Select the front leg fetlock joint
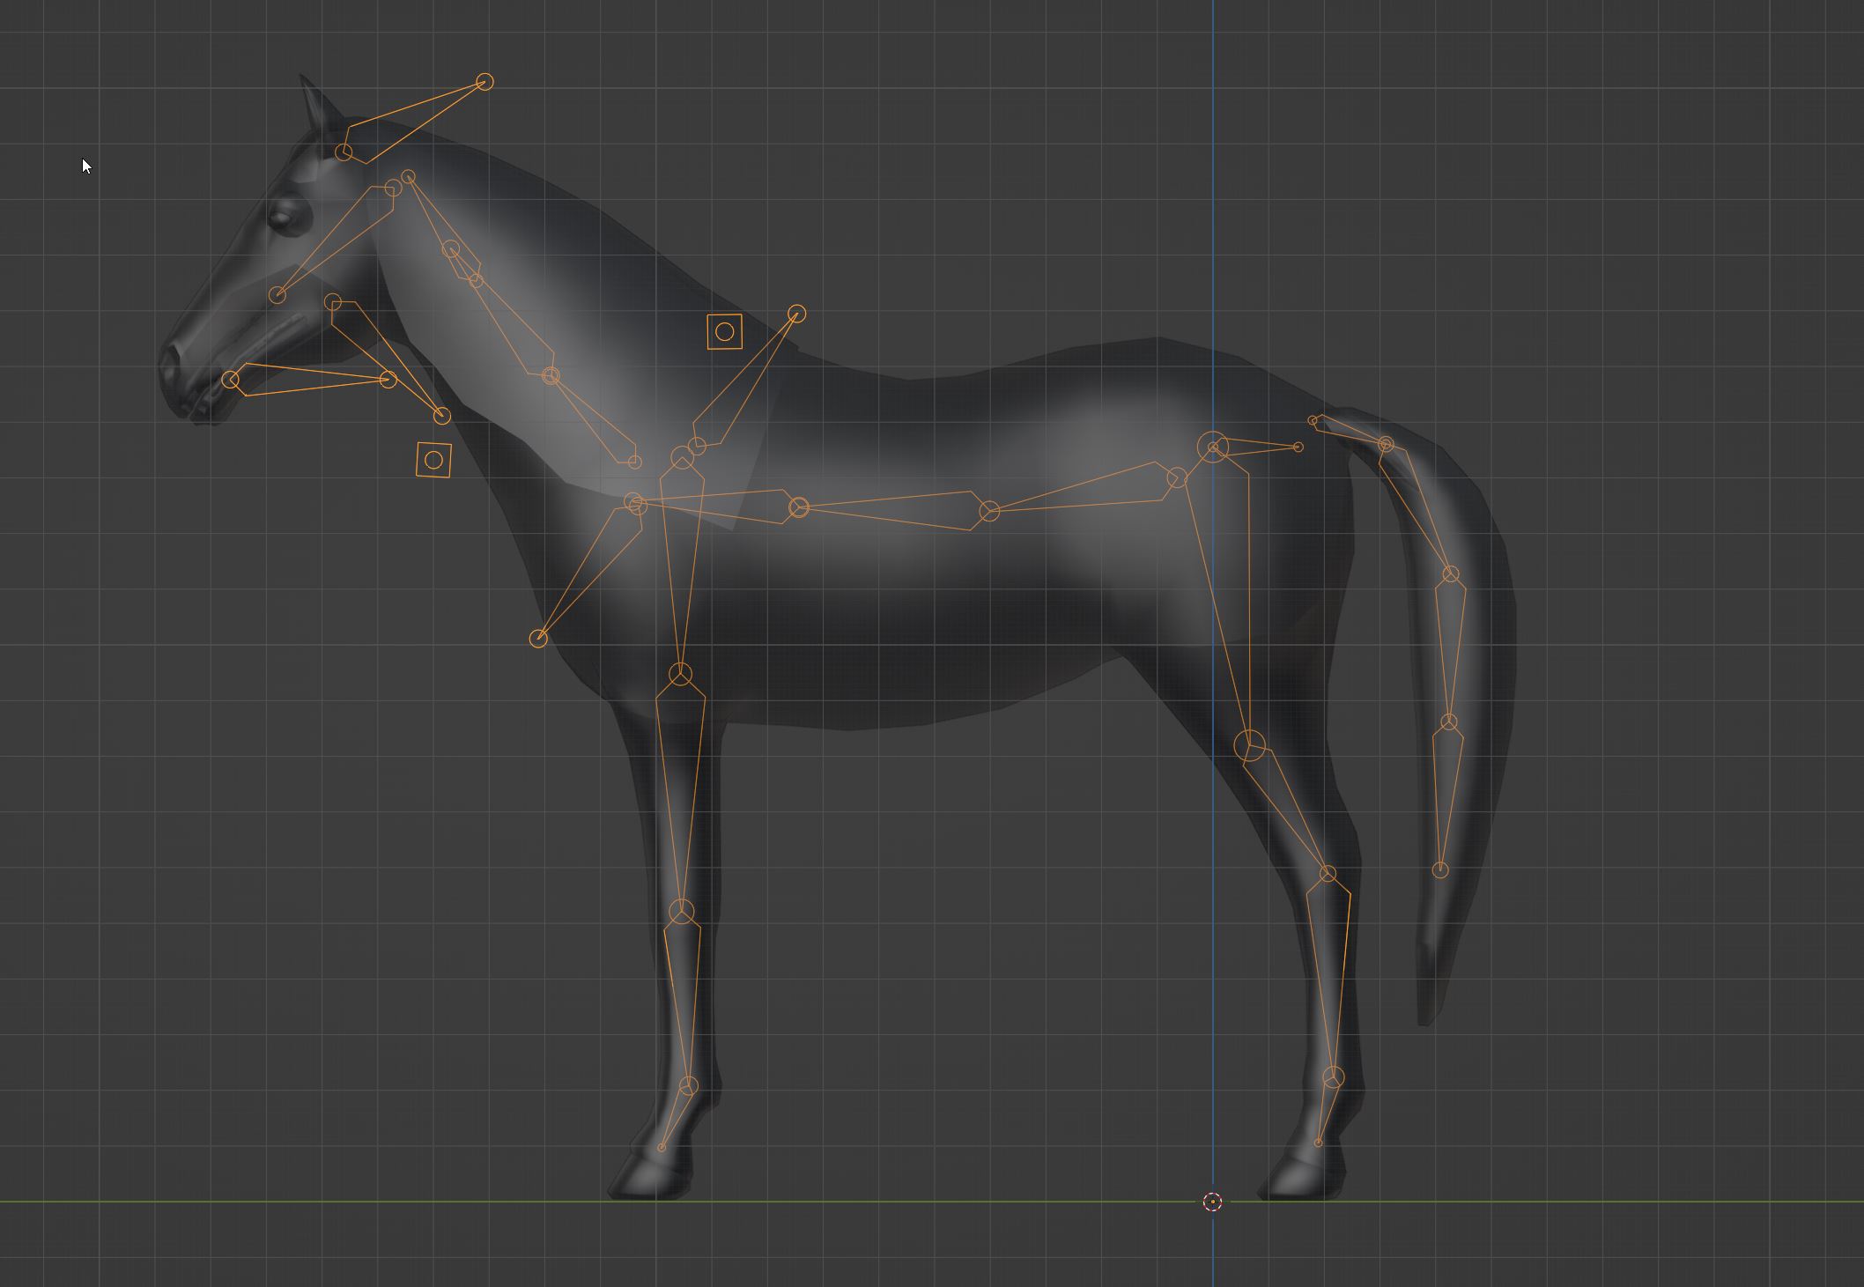 coord(689,1085)
